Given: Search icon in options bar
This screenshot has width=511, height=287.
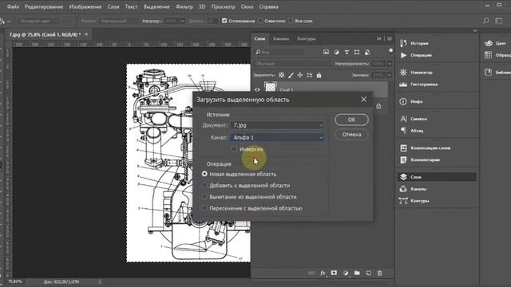Looking at the screenshot, I should coord(486,21).
